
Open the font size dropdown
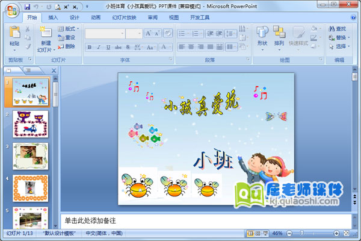pyautogui.click(x=140, y=34)
